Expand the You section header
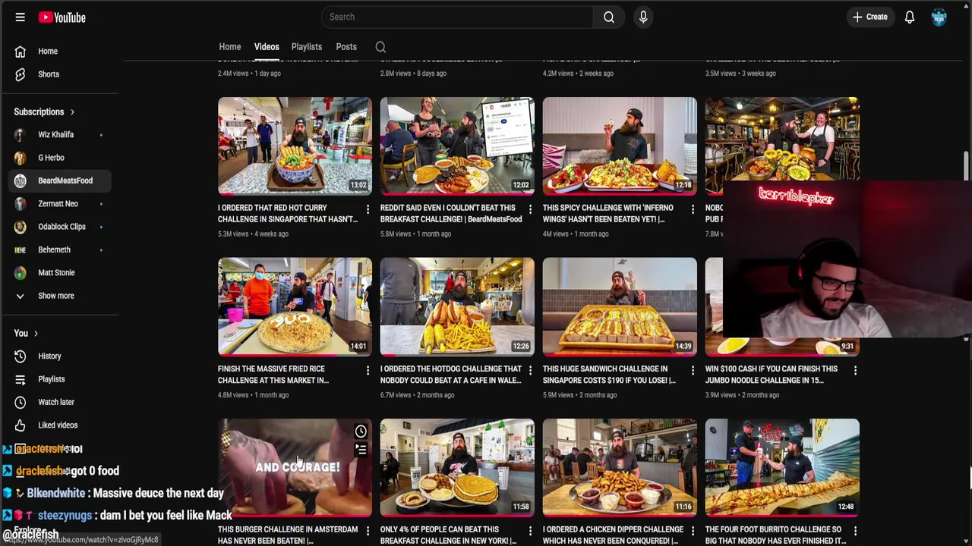 point(26,333)
